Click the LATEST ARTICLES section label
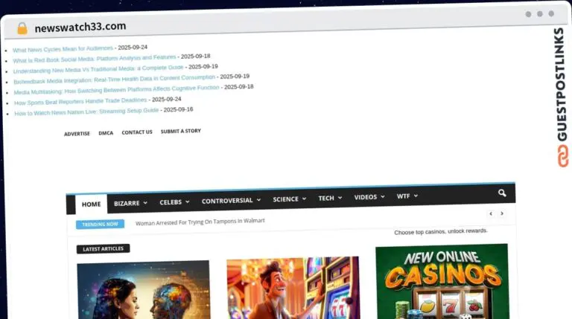Screen dimensions: 572x319 (103, 248)
